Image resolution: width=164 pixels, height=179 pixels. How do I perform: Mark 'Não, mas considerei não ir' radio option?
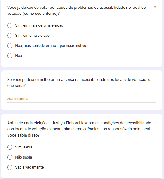[10, 46]
